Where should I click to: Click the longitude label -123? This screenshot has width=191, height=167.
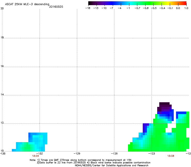(x=152, y=154)
